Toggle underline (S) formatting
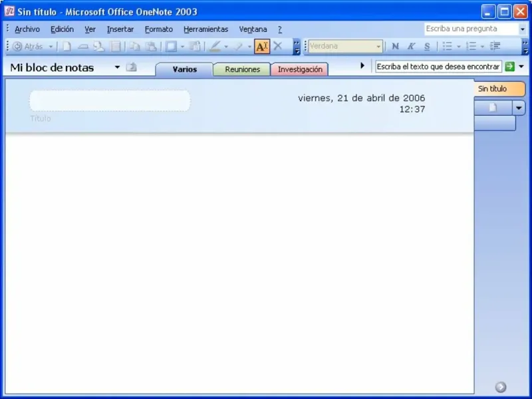This screenshot has width=532, height=399. [427, 46]
